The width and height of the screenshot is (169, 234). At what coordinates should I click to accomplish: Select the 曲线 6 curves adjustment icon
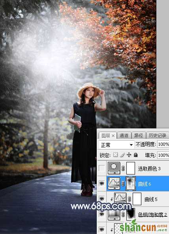point(114,184)
